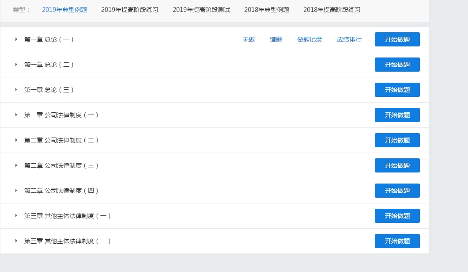The image size is (468, 272).
Task: Click 开始做题 for 第二章 公司法律制度（二）
Action: click(x=397, y=140)
